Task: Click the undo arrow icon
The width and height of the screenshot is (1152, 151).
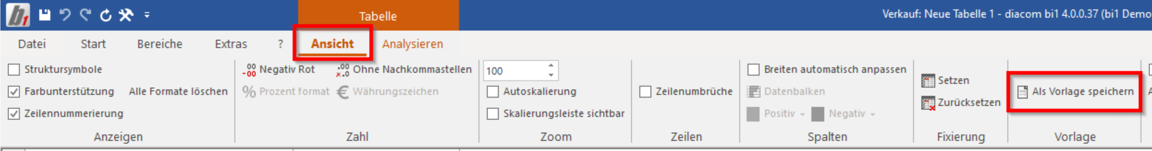Action: tap(65, 15)
